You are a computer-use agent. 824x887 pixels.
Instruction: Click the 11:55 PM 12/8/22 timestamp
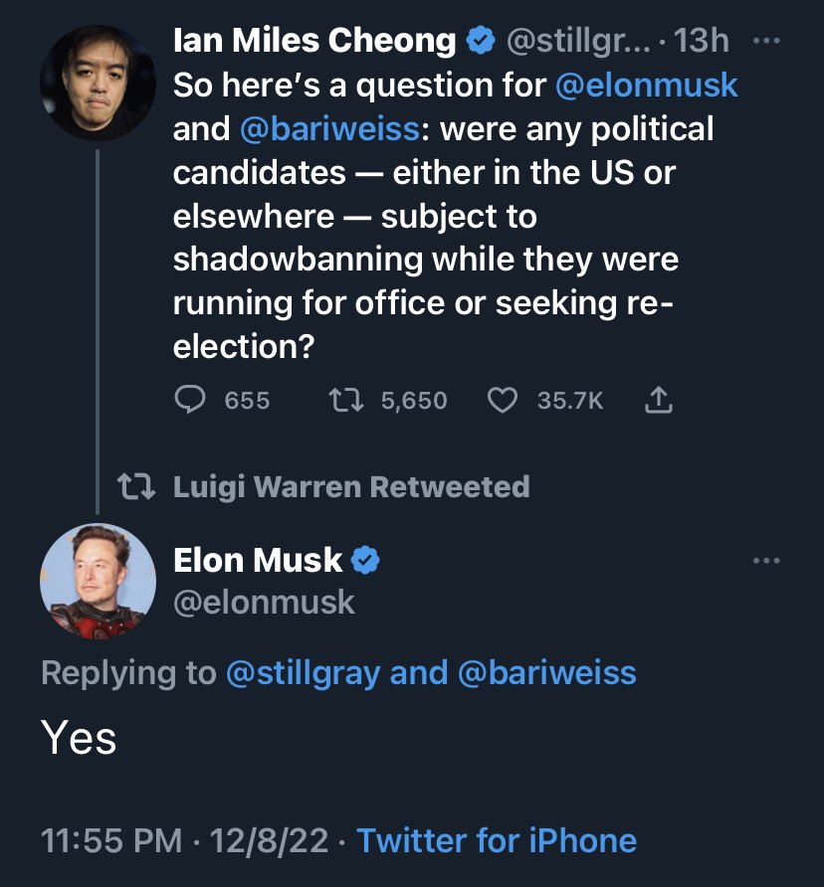185,840
